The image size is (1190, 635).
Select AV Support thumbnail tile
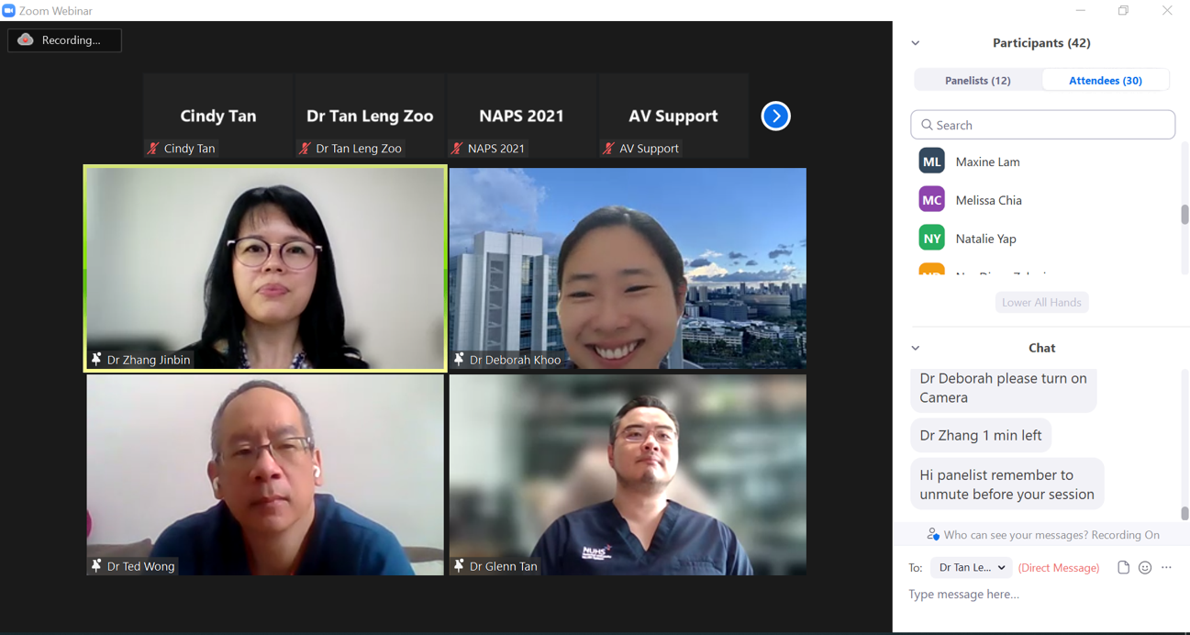pos(673,116)
